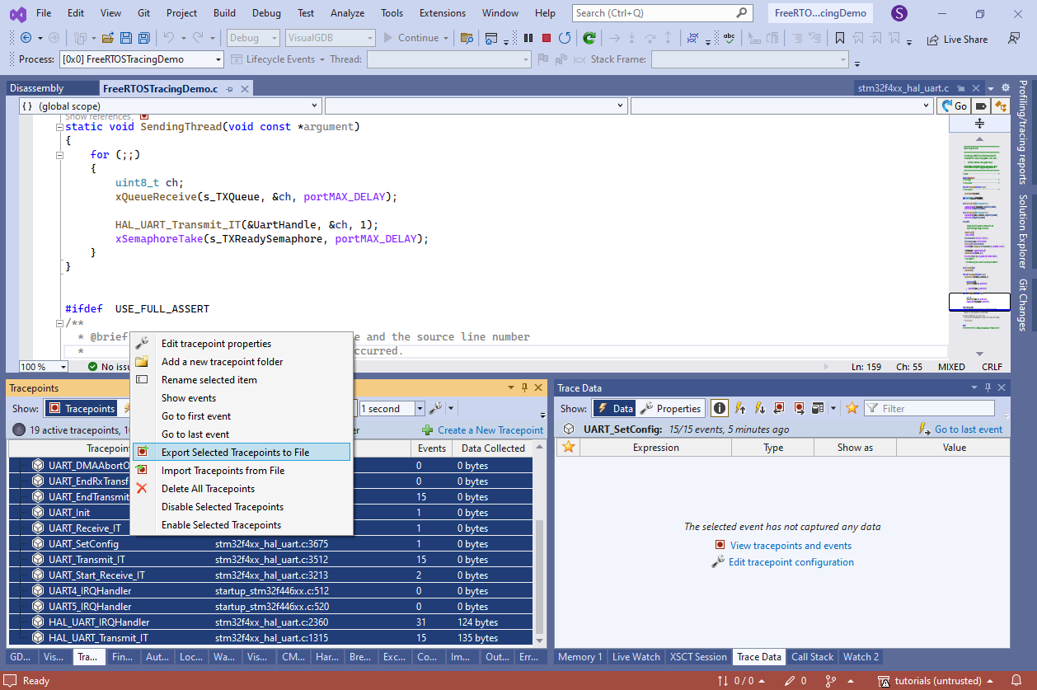This screenshot has width=1037, height=690.
Task: Click the abc spell check icon
Action: pyautogui.click(x=729, y=38)
